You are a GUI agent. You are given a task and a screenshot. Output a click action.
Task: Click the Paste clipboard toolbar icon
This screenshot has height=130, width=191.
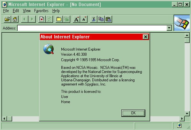click(108, 19)
